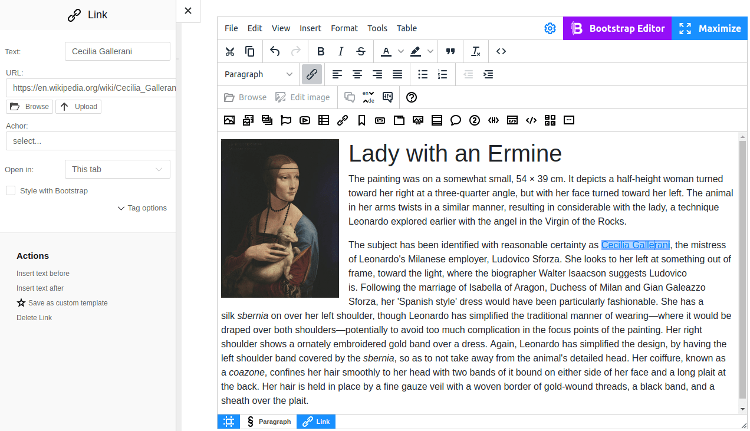
Task: Open the editor settings gear
Action: pyautogui.click(x=550, y=28)
